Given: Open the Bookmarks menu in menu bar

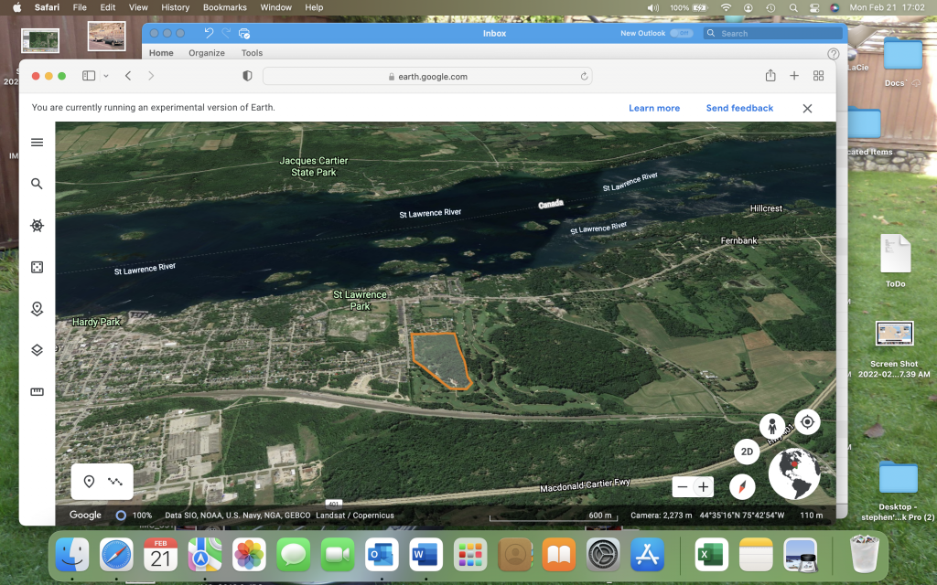Looking at the screenshot, I should tap(224, 7).
